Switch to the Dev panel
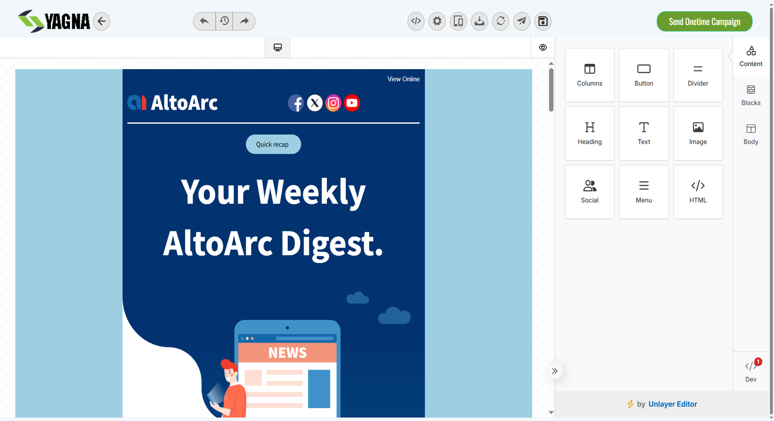Viewport: 774px width, 421px height. [x=751, y=371]
